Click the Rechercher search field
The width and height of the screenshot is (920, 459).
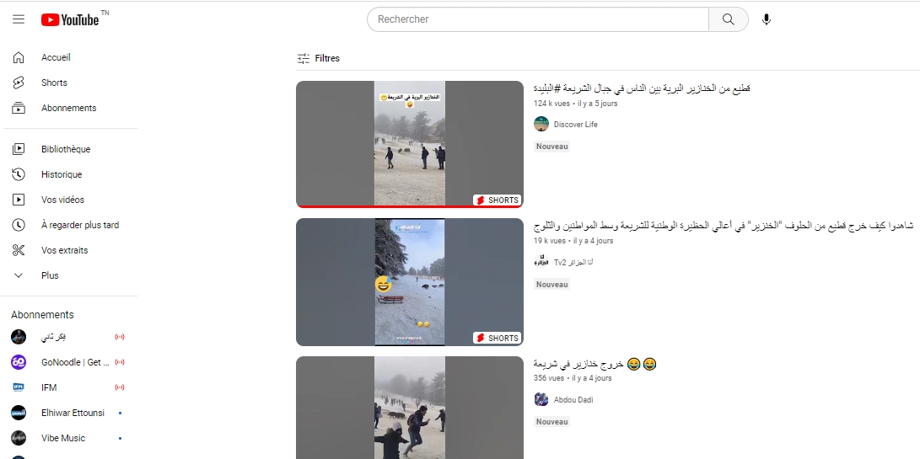tap(537, 19)
